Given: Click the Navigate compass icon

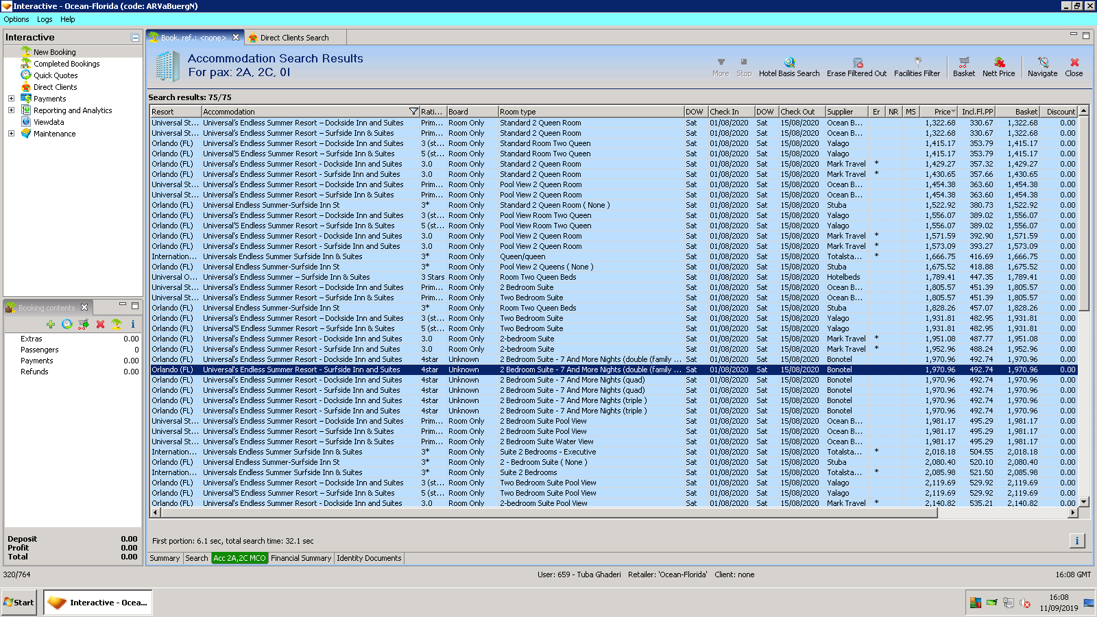Looking at the screenshot, I should click(1042, 63).
